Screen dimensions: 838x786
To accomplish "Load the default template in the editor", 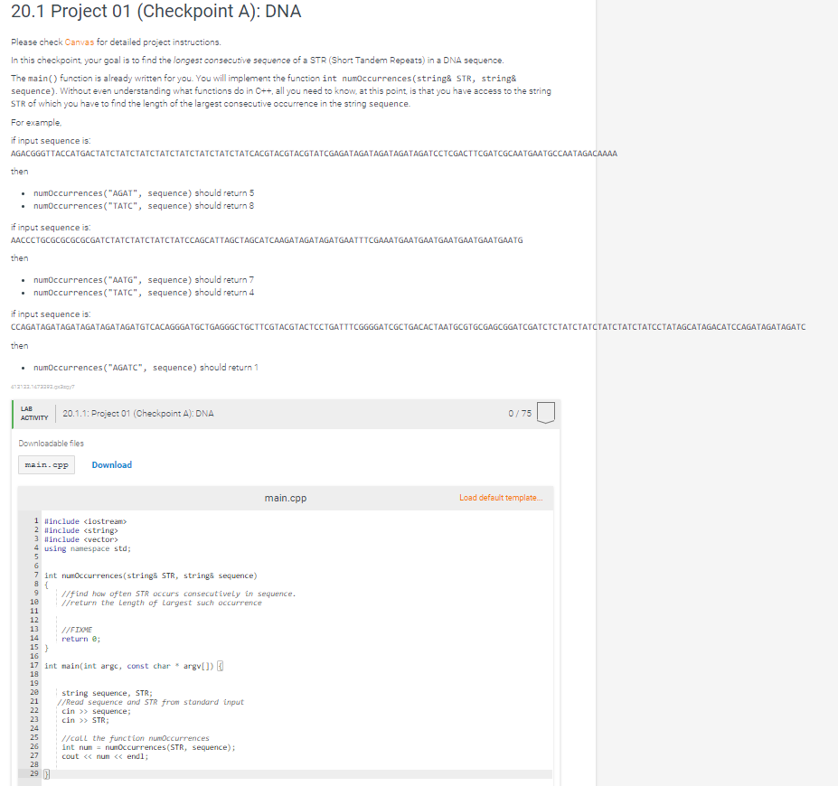I will pos(503,498).
